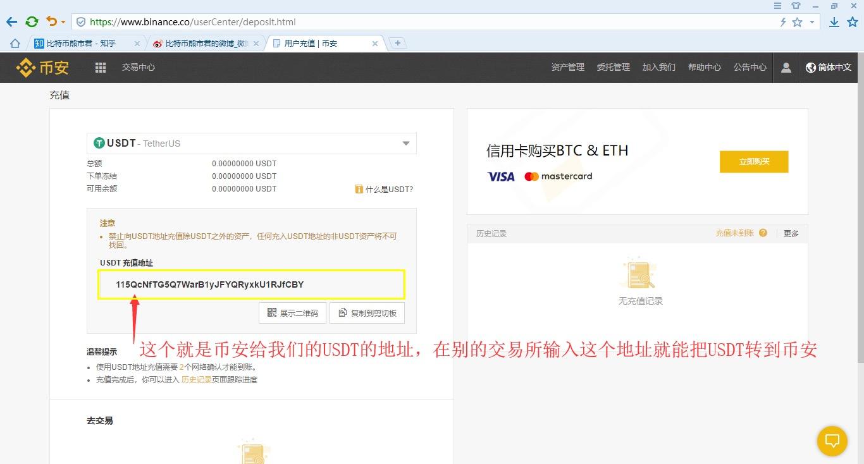Screen dimensions: 864x464
Task: Click the 总额 balance value
Action: (244, 163)
